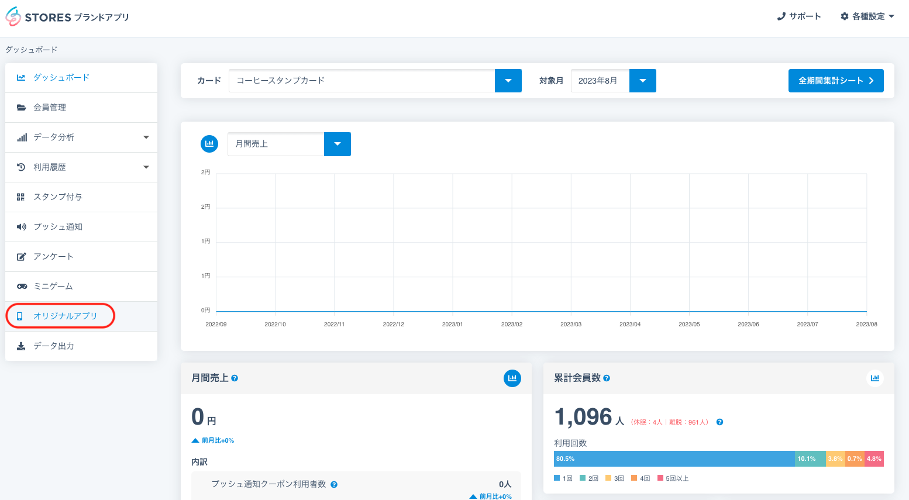Image resolution: width=909 pixels, height=500 pixels.
Task: Click the gamepad icon for ミニゲーム
Action: coord(22,287)
